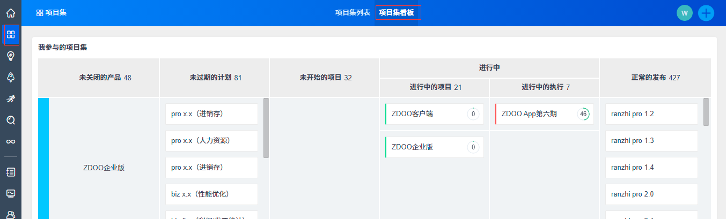
Task: Open the Project rocket icon in sidebar
Action: tap(10, 77)
